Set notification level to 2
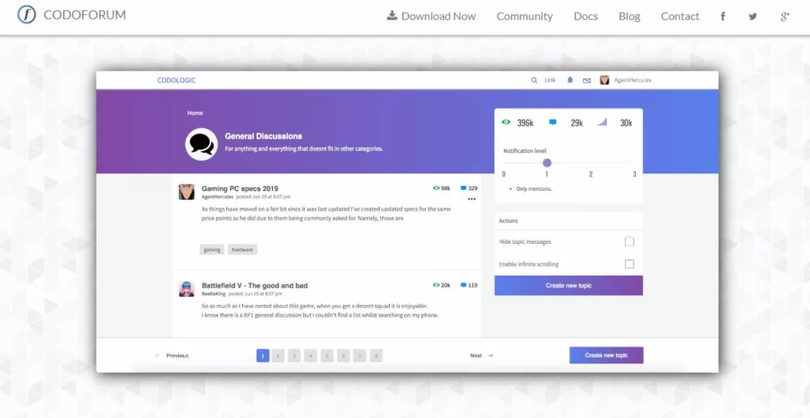The width and height of the screenshot is (810, 418). click(x=591, y=174)
